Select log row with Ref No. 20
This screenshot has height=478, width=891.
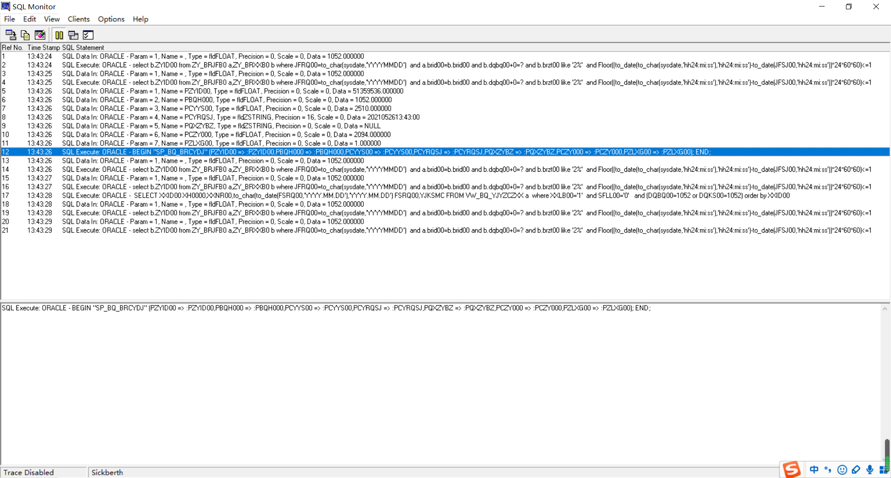pyautogui.click(x=445, y=222)
